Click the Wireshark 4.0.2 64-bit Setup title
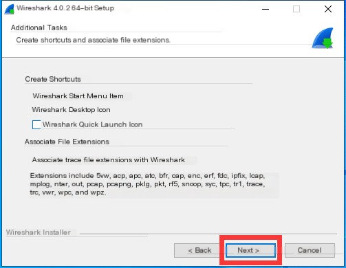The width and height of the screenshot is (346, 268). (x=65, y=8)
